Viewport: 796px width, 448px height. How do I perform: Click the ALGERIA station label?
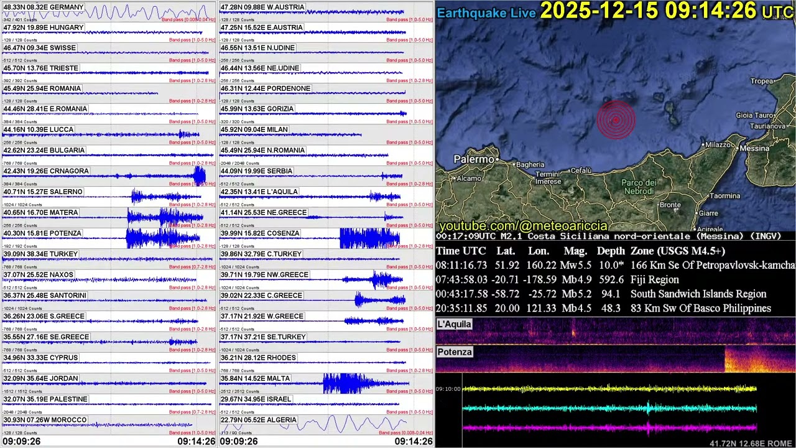(258, 421)
